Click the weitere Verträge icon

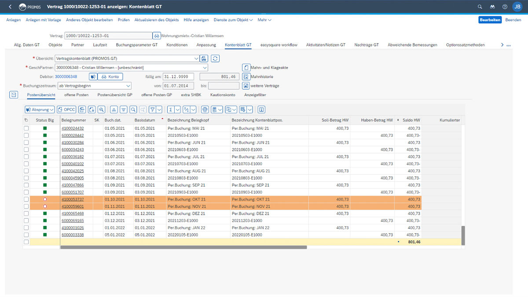246,86
